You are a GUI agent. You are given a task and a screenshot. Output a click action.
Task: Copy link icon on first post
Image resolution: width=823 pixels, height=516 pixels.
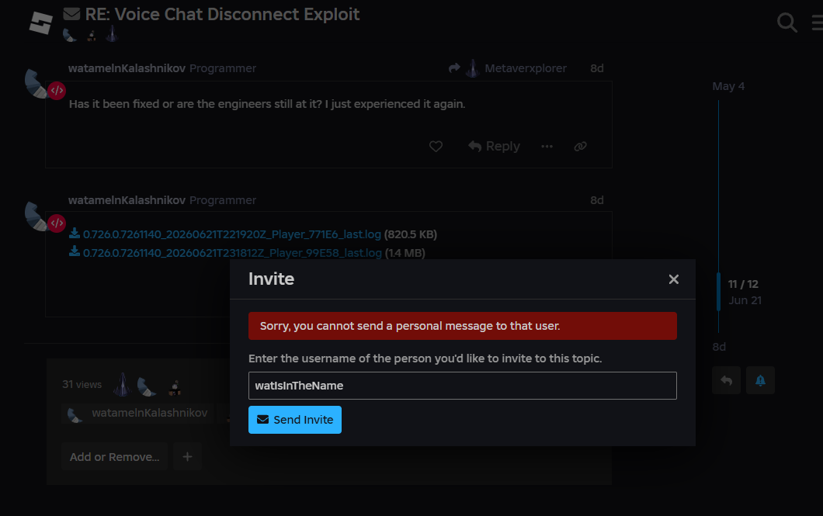point(580,147)
